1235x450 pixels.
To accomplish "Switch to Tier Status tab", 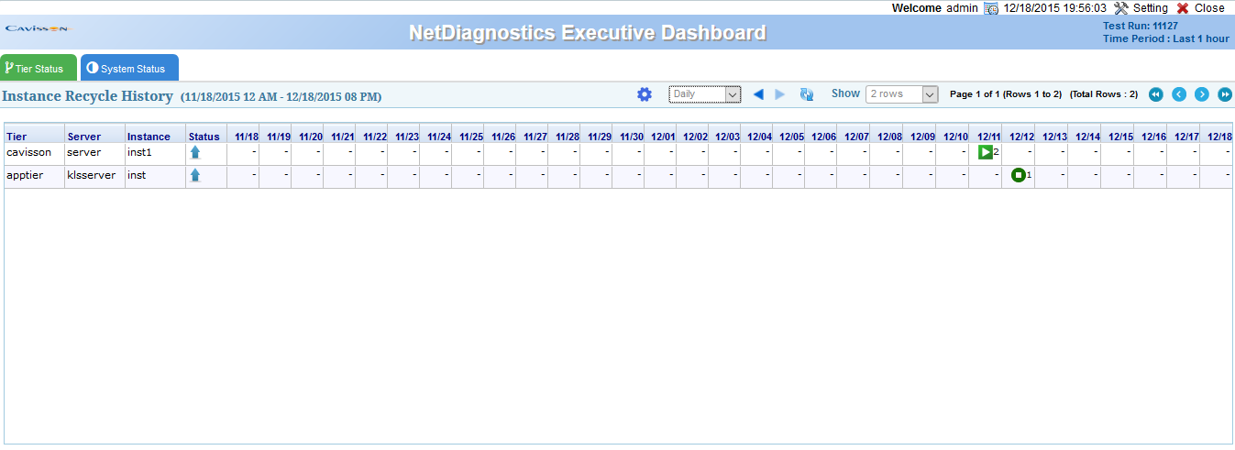I will (39, 68).
